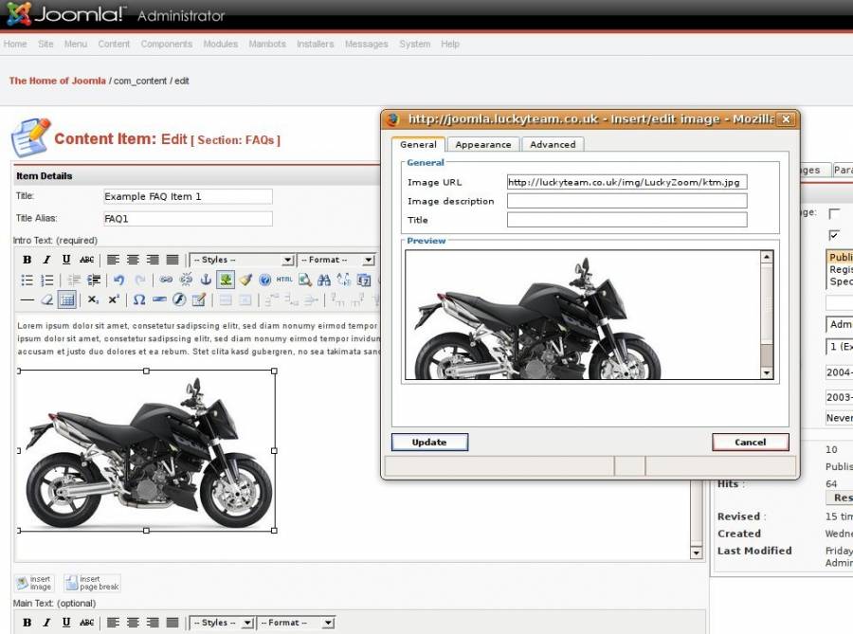Image resolution: width=853 pixels, height=634 pixels.
Task: Uncheck the ticked checkbox in right panel
Action: [x=834, y=235]
